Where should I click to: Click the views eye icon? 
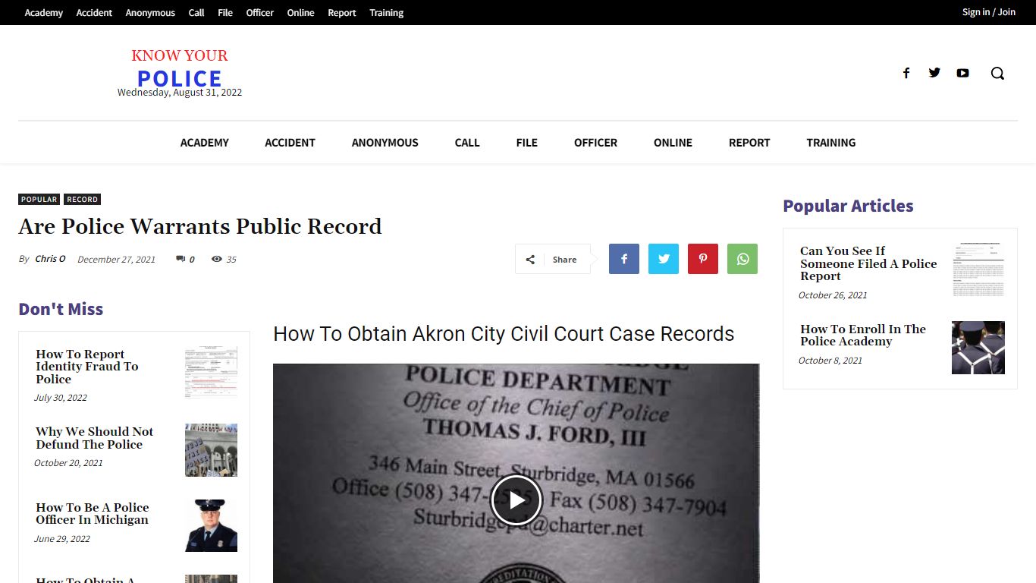tap(217, 259)
